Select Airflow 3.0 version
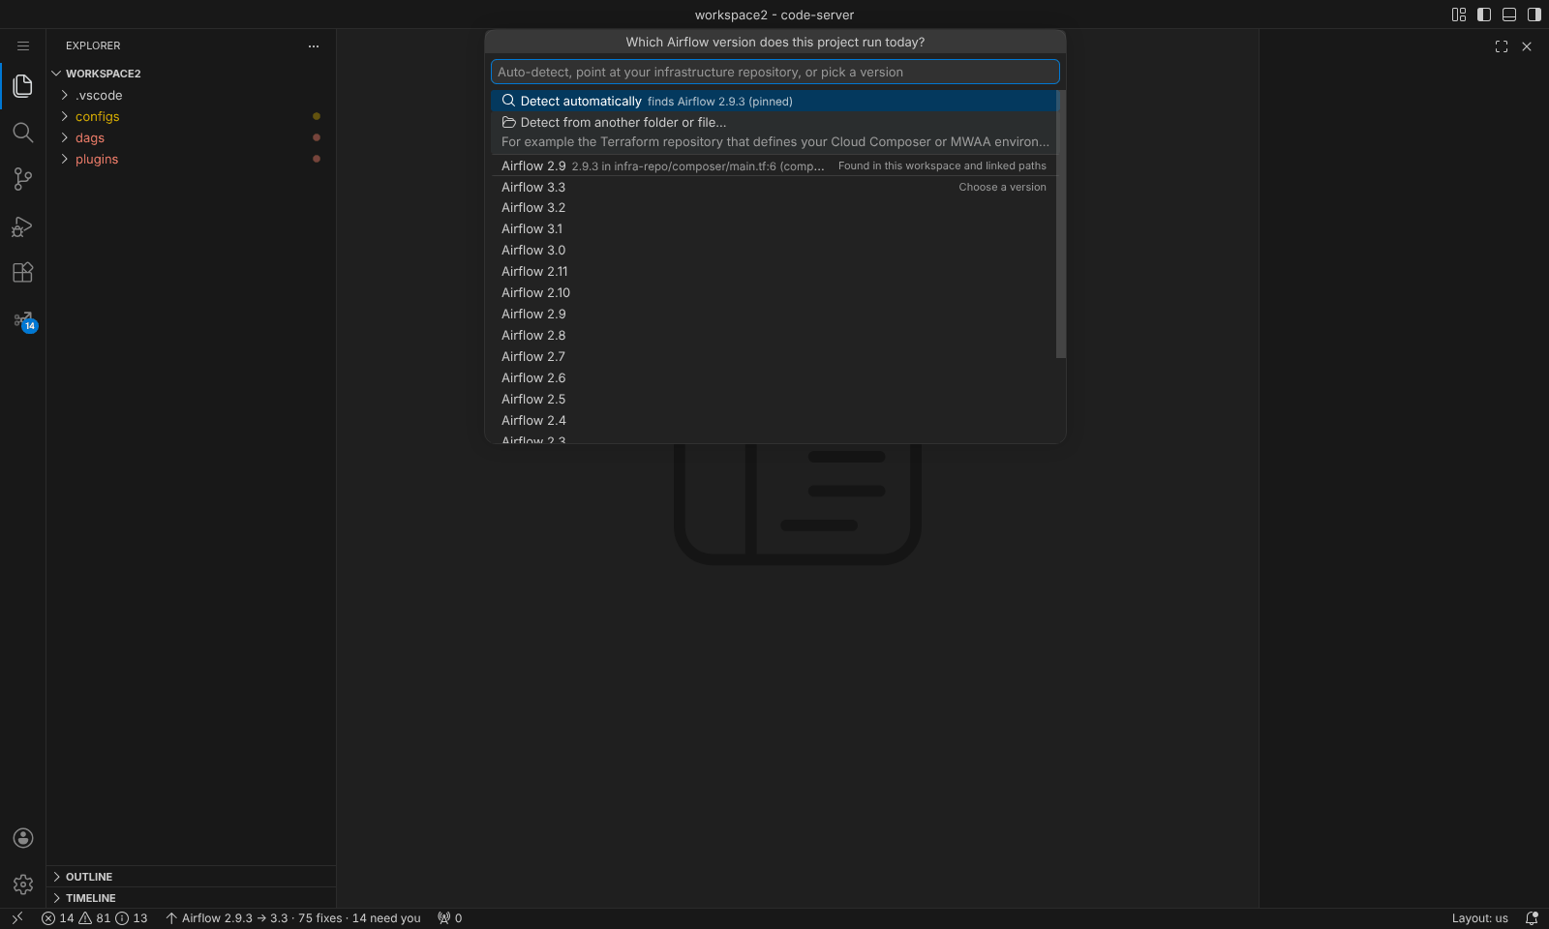This screenshot has width=1549, height=929. pos(773,251)
